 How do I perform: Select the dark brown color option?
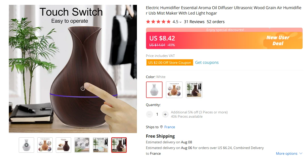[194, 90]
